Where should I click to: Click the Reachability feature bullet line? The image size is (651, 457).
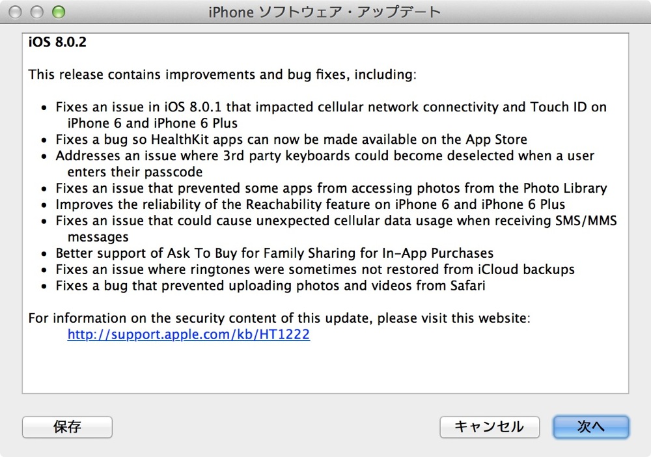(310, 204)
